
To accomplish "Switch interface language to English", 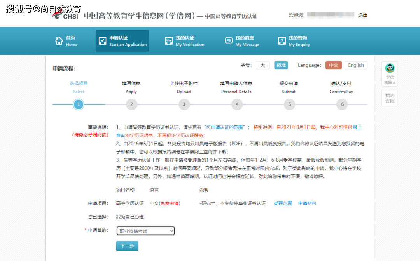I will click(355, 65).
